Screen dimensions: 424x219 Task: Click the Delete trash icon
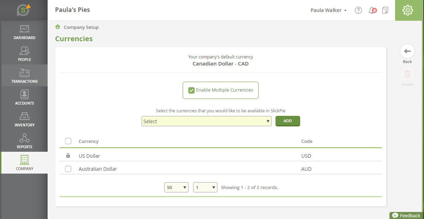point(407,74)
